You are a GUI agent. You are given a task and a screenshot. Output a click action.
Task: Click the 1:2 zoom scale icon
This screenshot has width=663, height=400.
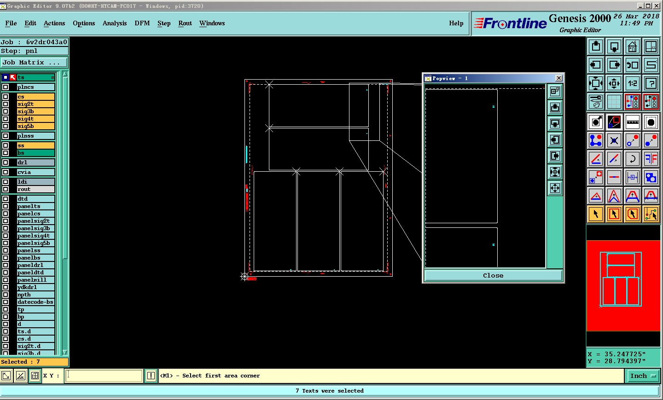[x=633, y=83]
